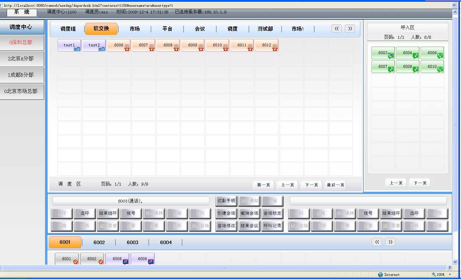
Task: Click the purple conference tile 6008
Action: 117,259
